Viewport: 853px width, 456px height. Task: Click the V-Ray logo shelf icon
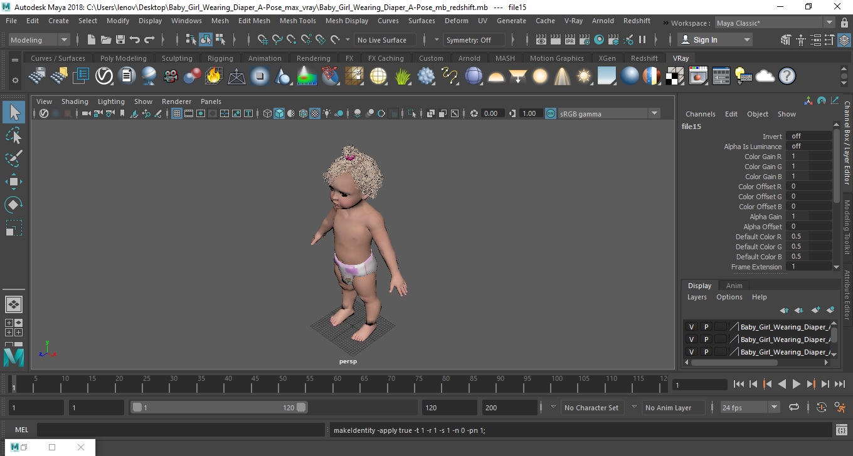(104, 76)
